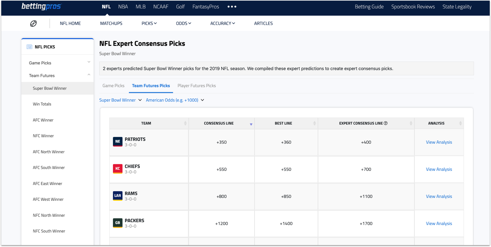Open the Picks dropdown menu

(x=149, y=23)
